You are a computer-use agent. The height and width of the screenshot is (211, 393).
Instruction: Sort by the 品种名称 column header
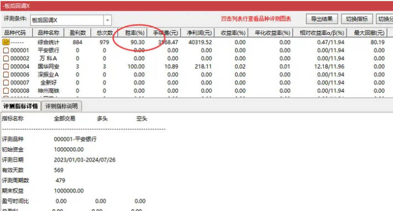pos(48,33)
